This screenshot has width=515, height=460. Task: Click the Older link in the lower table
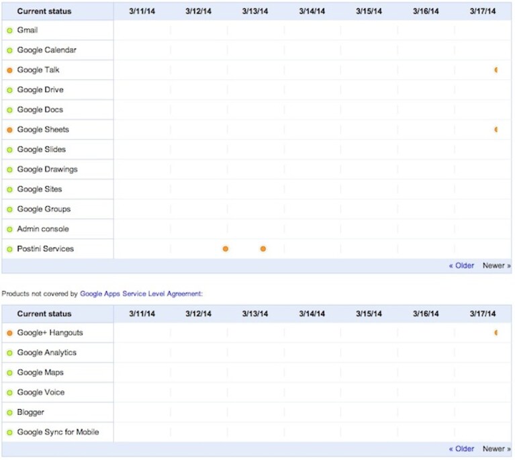pyautogui.click(x=461, y=449)
